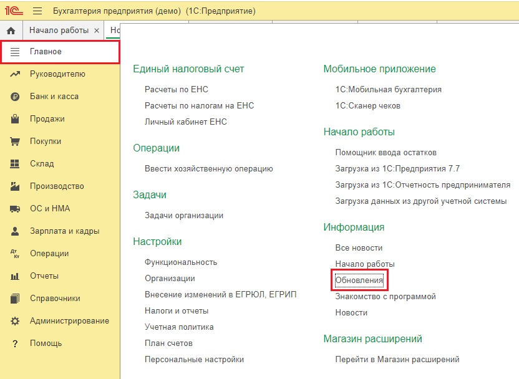The width and height of the screenshot is (519, 379).
Task: Open the Новости link below Знакомство с программой
Action: (x=351, y=313)
